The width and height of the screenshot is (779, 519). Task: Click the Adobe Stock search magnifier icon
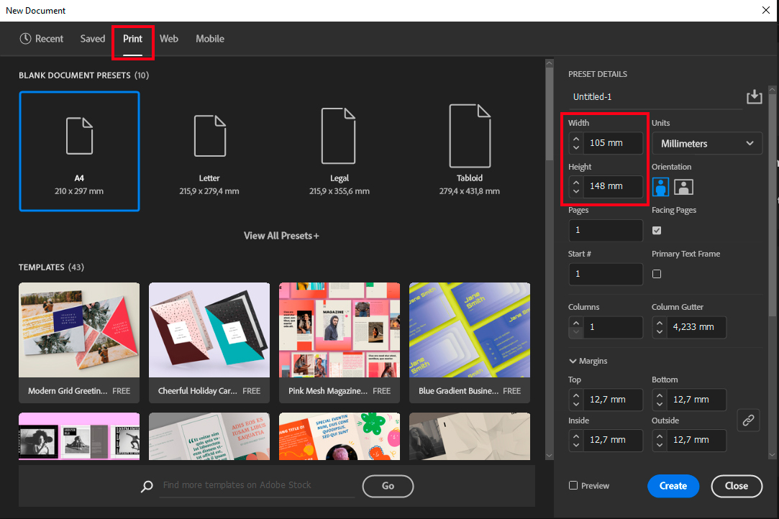[x=147, y=487]
